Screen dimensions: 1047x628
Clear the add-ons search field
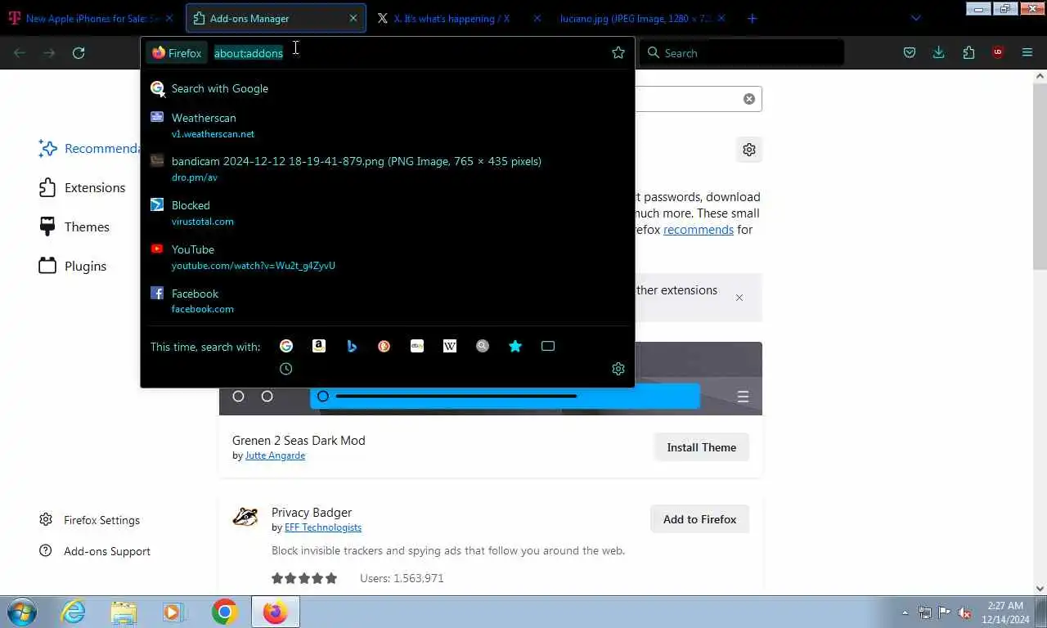point(749,99)
